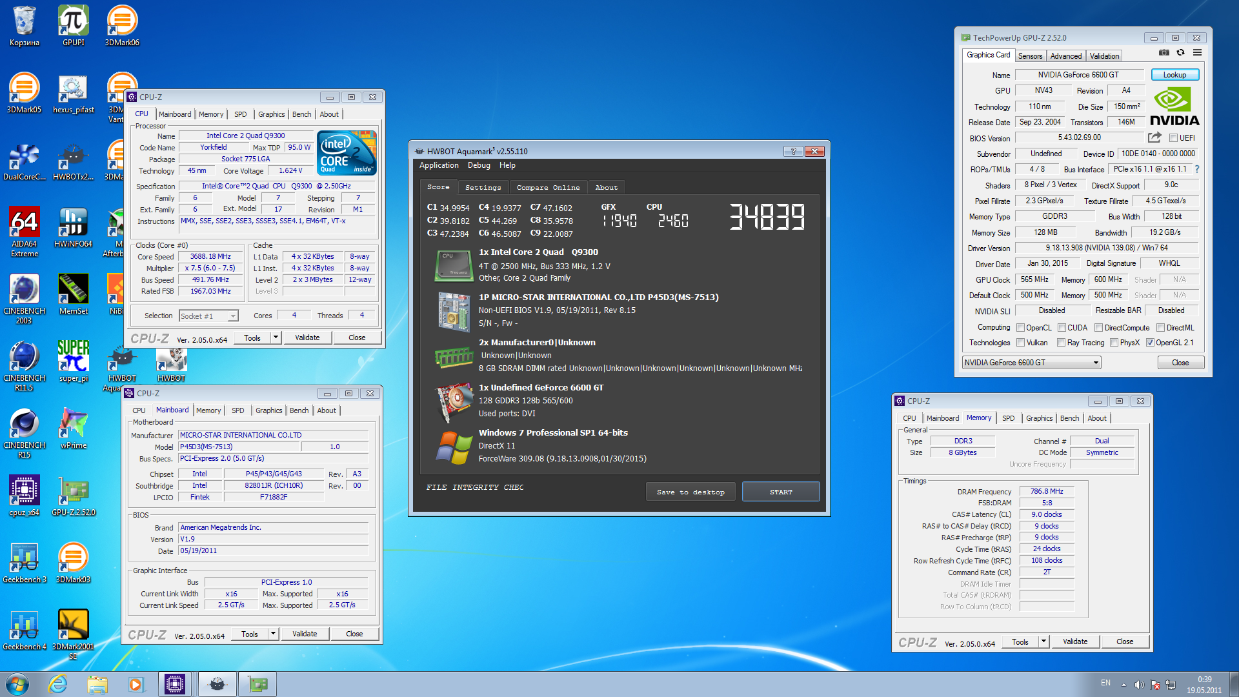Click the volume icon in the system tray
The height and width of the screenshot is (697, 1239).
point(1139,685)
